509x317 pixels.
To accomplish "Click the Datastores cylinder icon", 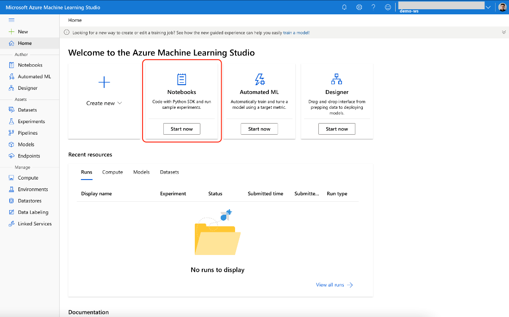I will [12, 201].
